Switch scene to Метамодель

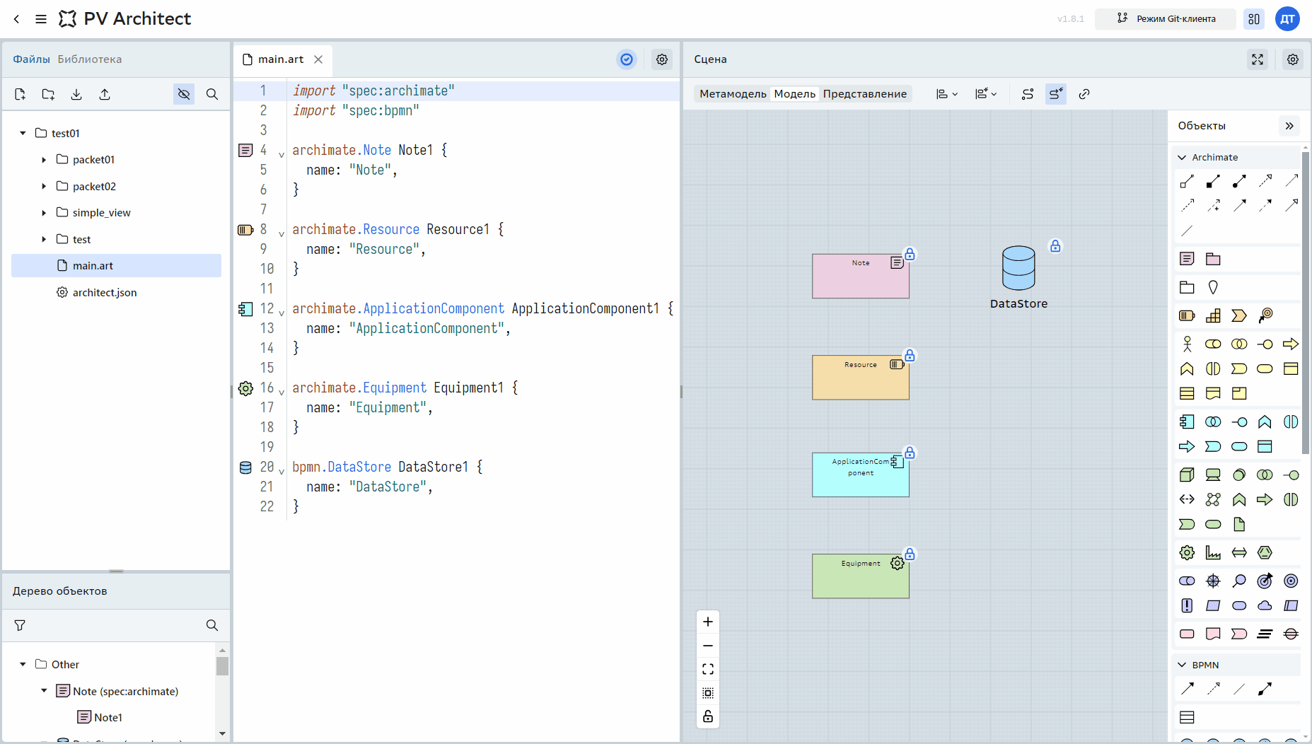[x=733, y=94]
